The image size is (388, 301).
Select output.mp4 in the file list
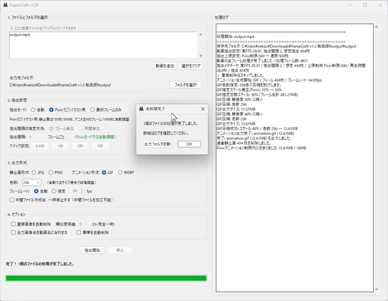(x=20, y=34)
